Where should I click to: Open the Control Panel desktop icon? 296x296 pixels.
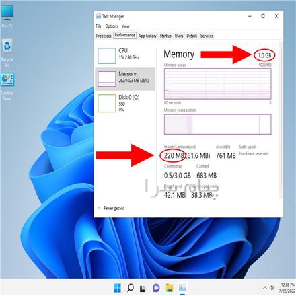(7, 87)
